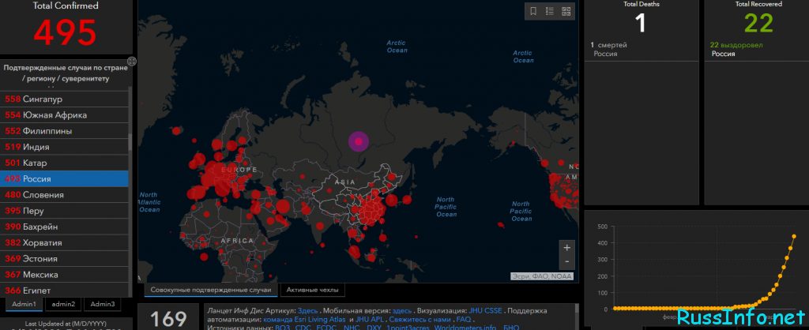Select Эстония row in country list
This screenshot has height=330, width=809.
point(65,259)
